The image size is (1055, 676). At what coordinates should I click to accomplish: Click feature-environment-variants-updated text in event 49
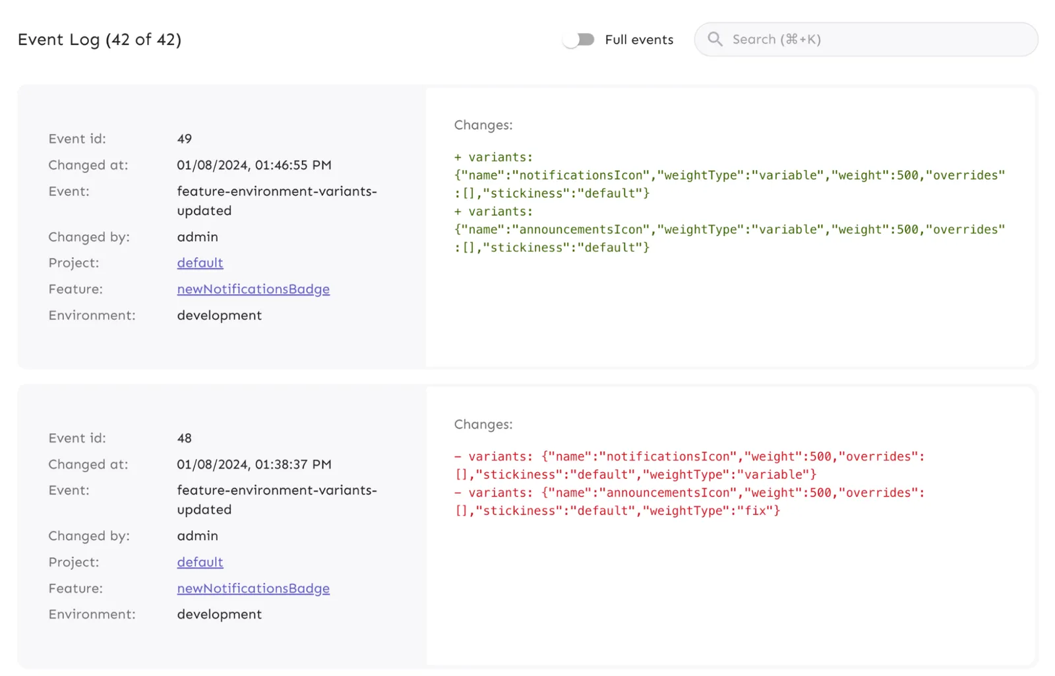[277, 200]
